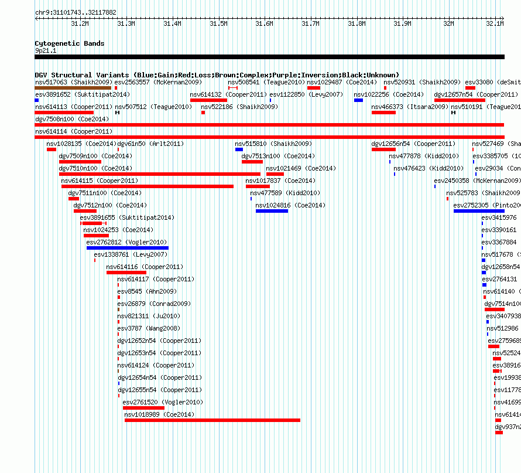The height and width of the screenshot is (473, 521).
Task: Open the dgv61n50 (Arlt2011) label
Action: coord(150,144)
